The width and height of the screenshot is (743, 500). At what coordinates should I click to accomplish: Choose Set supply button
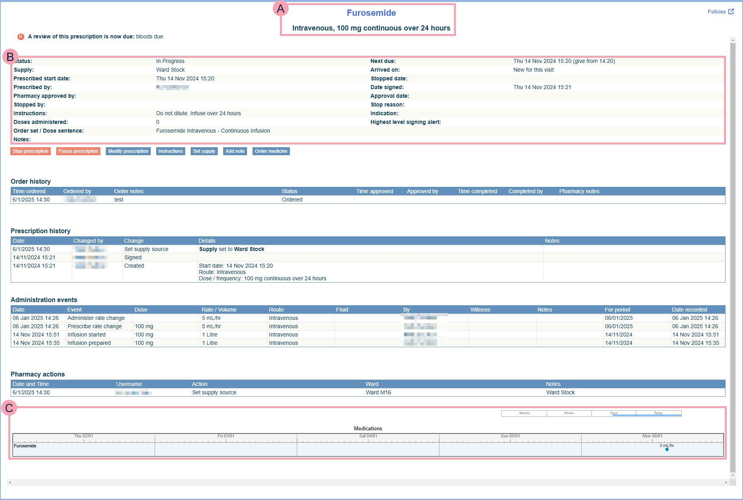(x=204, y=151)
